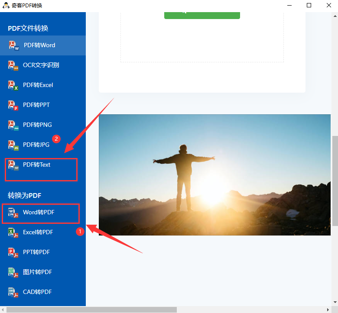
Task: Click the Excel转PDF icon
Action: pyautogui.click(x=13, y=232)
